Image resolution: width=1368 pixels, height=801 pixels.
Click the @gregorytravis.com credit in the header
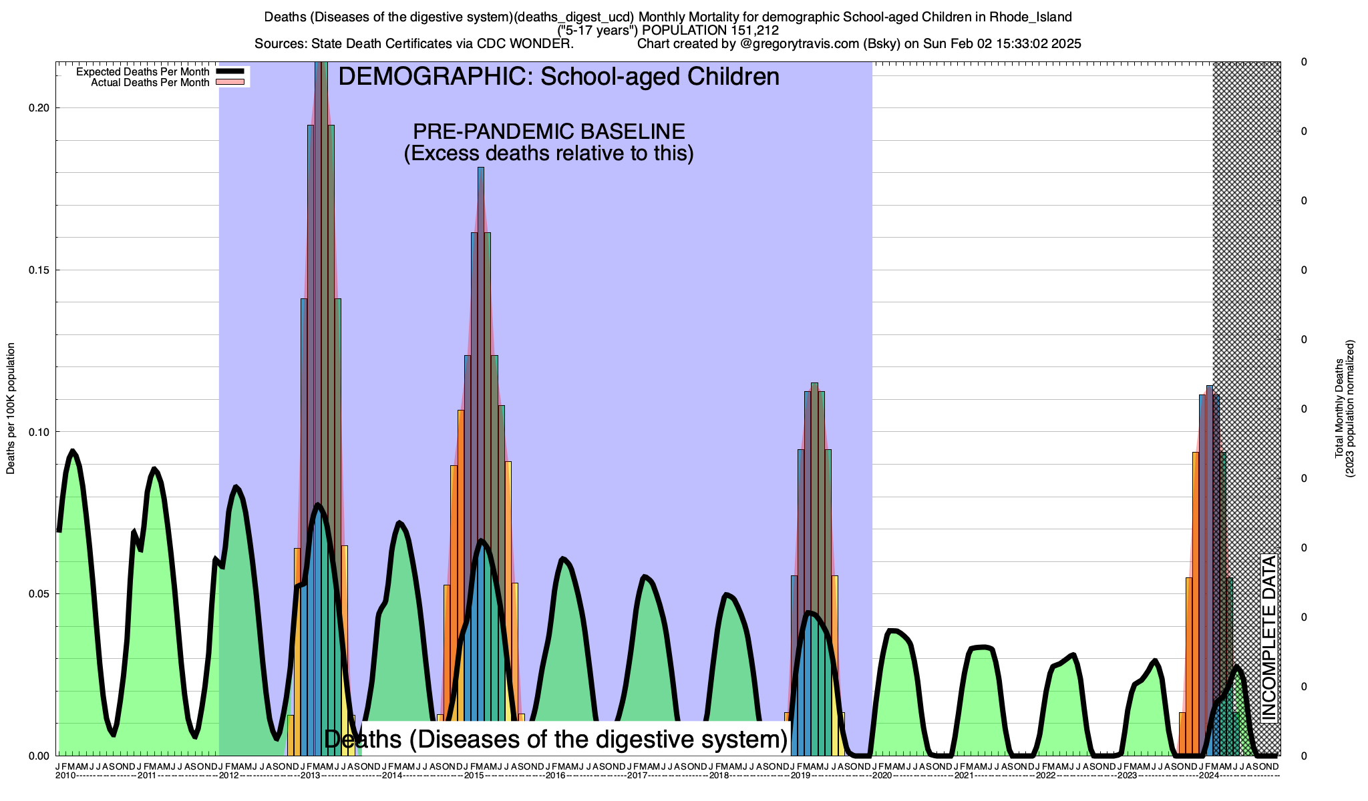800,44
